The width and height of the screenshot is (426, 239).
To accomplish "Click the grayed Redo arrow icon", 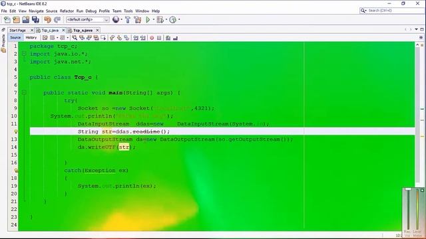I will [x=57, y=19].
